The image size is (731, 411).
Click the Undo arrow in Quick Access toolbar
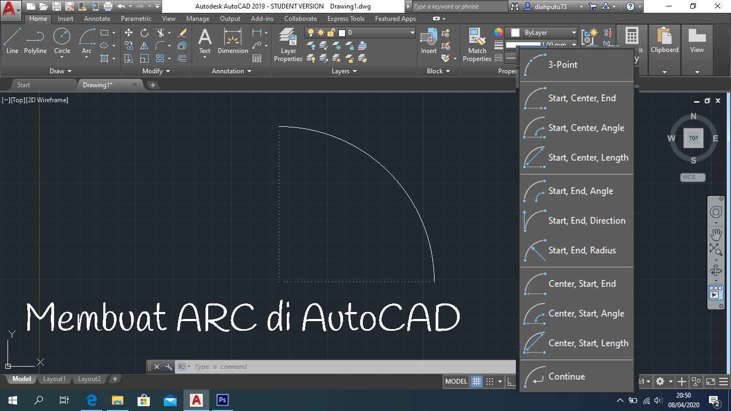click(x=121, y=6)
